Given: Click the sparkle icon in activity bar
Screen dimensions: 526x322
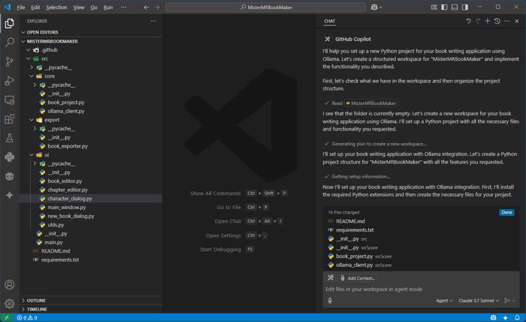Looking at the screenshot, I should 9,195.
